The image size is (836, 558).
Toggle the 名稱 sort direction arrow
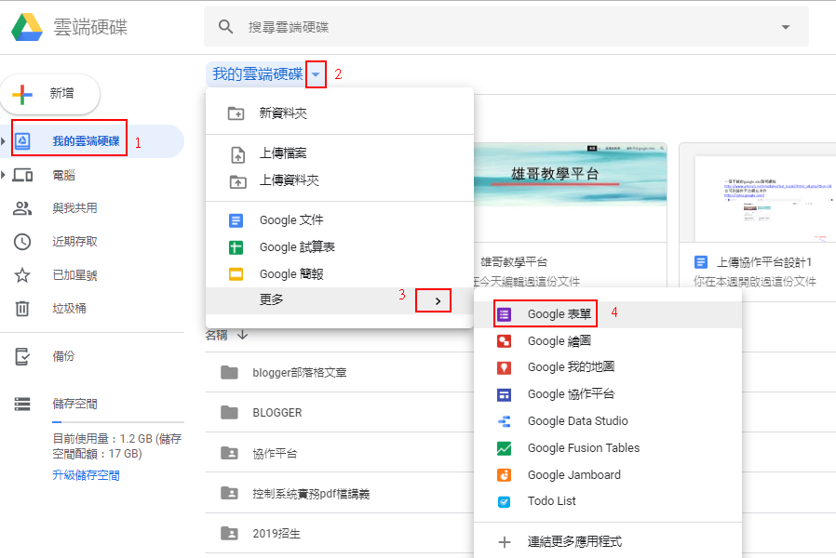[x=242, y=335]
